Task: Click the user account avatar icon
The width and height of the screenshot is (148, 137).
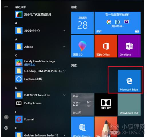Action: tap(6, 117)
